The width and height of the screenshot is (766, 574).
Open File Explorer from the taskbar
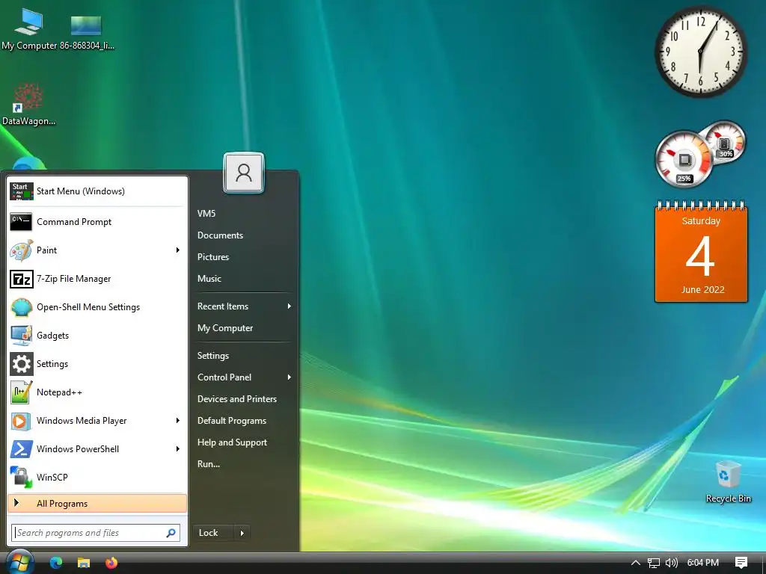click(x=84, y=563)
